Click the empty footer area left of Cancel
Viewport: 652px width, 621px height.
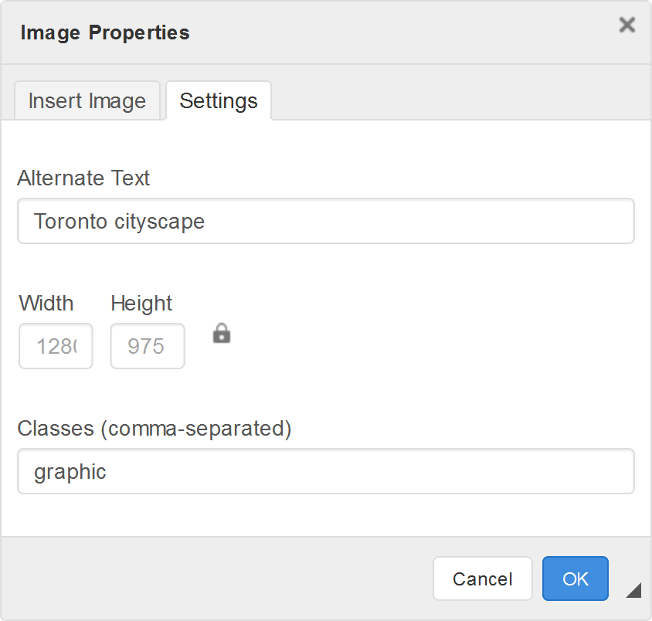pos(216,579)
